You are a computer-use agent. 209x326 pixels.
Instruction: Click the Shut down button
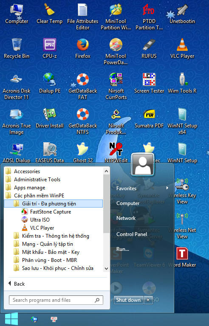coord(128,300)
